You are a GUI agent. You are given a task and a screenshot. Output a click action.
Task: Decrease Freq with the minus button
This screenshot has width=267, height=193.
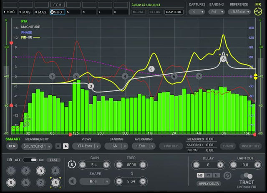click(119, 165)
